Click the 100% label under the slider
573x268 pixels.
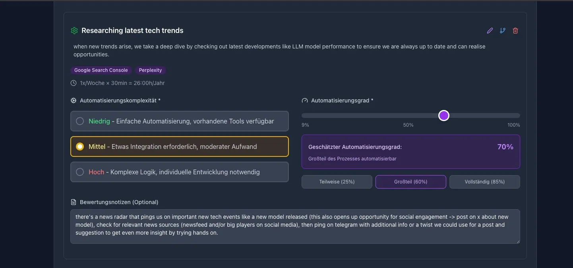point(513,125)
